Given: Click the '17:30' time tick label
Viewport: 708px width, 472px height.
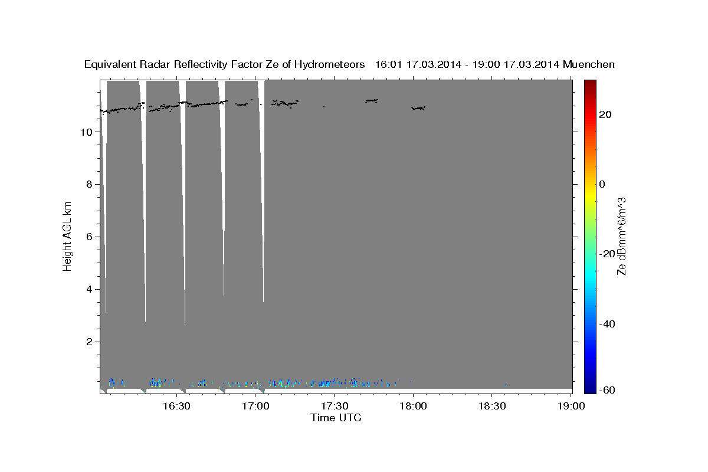Looking at the screenshot, I should tap(335, 406).
